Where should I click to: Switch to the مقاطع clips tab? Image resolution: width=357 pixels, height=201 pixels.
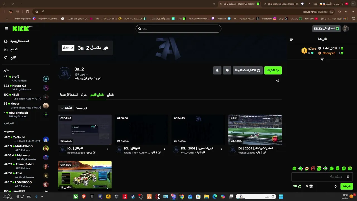tap(111, 95)
